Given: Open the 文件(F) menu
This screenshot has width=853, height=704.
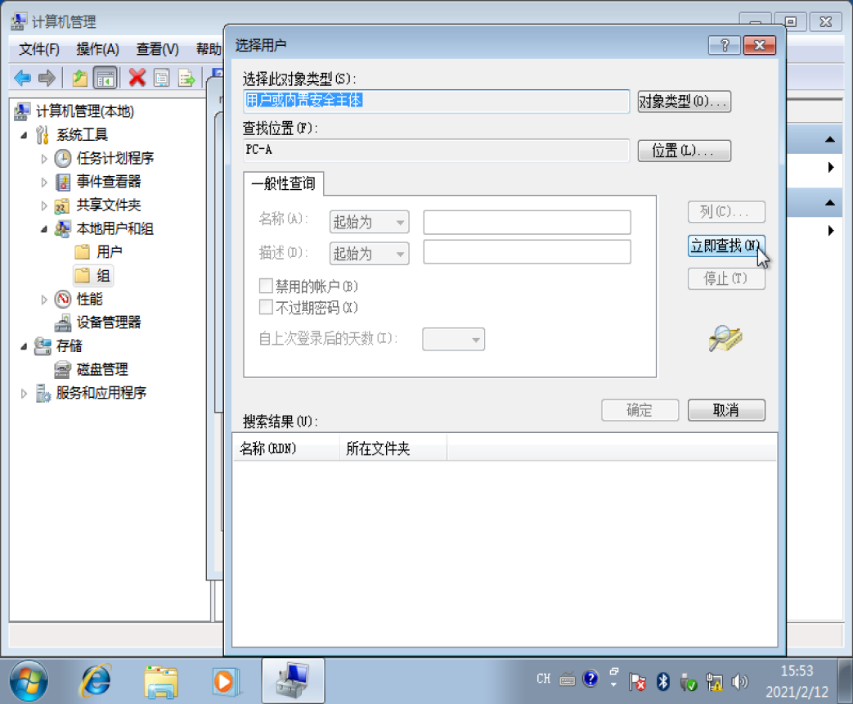Looking at the screenshot, I should [39, 50].
